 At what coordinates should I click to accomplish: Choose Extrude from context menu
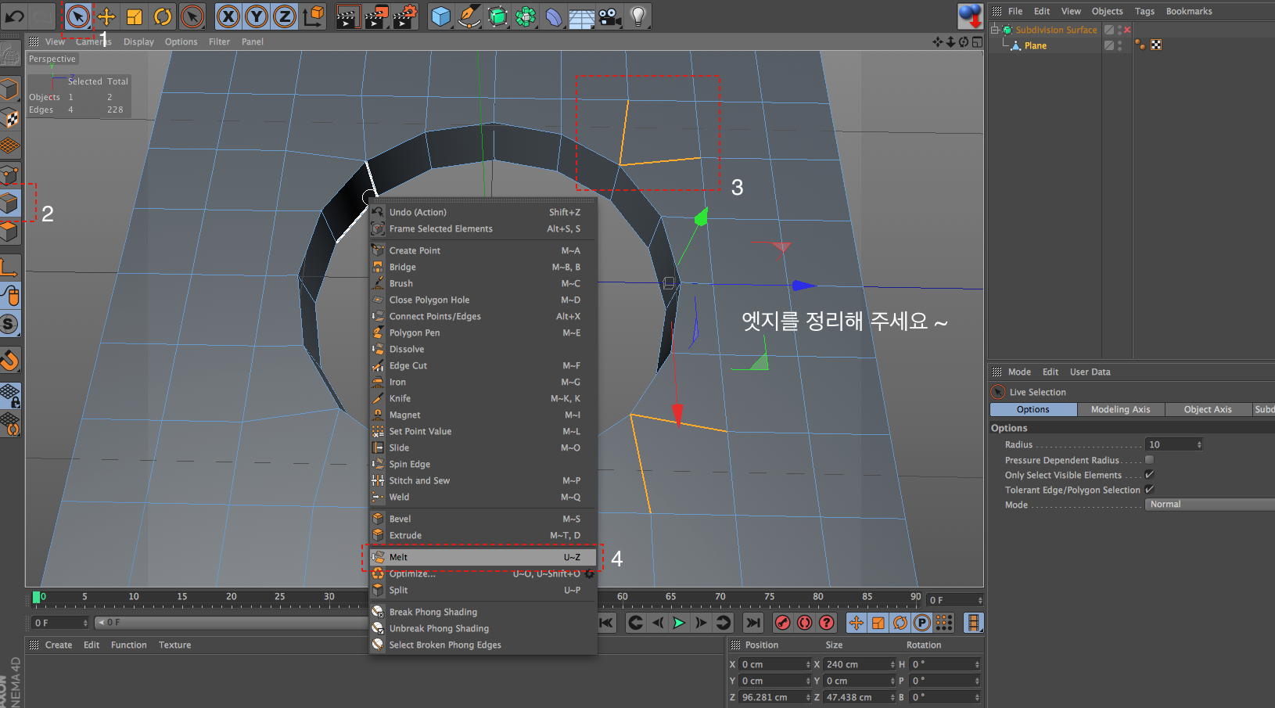483,535
